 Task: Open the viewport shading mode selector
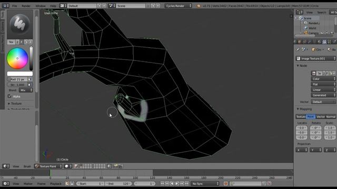tap(68, 166)
